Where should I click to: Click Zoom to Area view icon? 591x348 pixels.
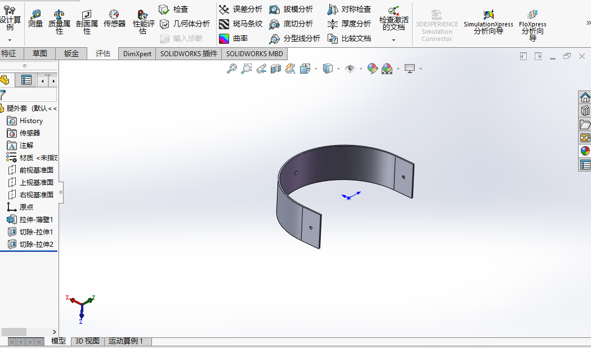(246, 69)
